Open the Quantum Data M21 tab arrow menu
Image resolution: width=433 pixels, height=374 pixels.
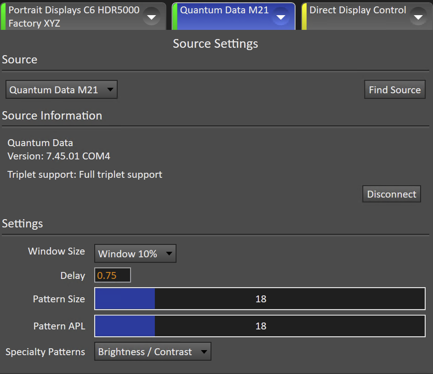[281, 17]
